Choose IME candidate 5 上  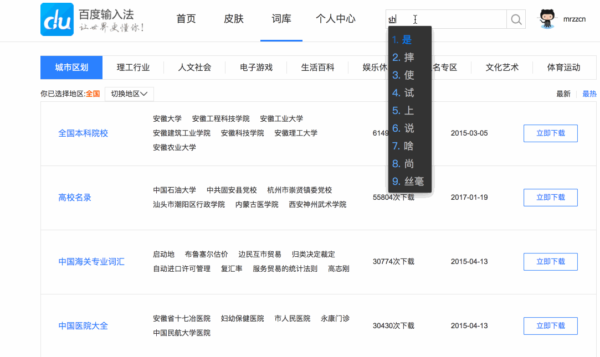[410, 111]
